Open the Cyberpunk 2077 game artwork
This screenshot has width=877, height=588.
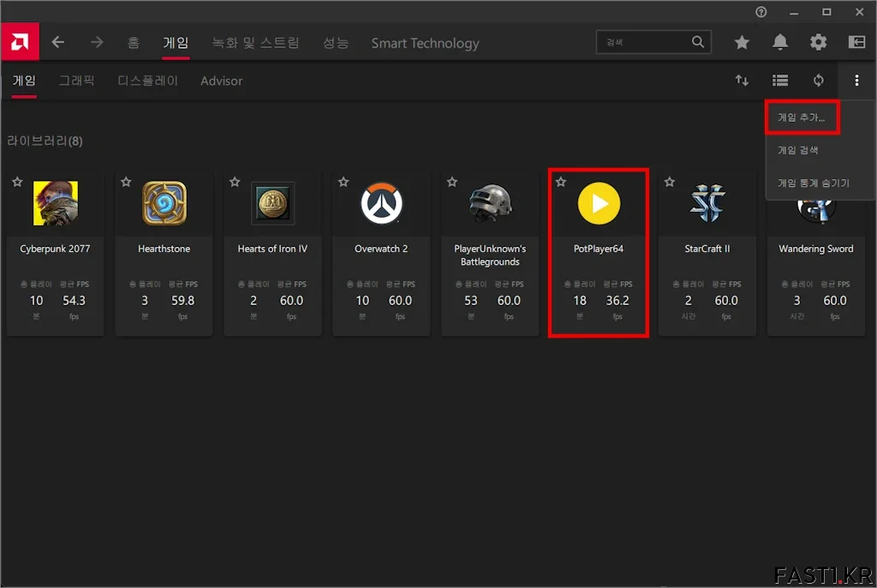pyautogui.click(x=56, y=203)
